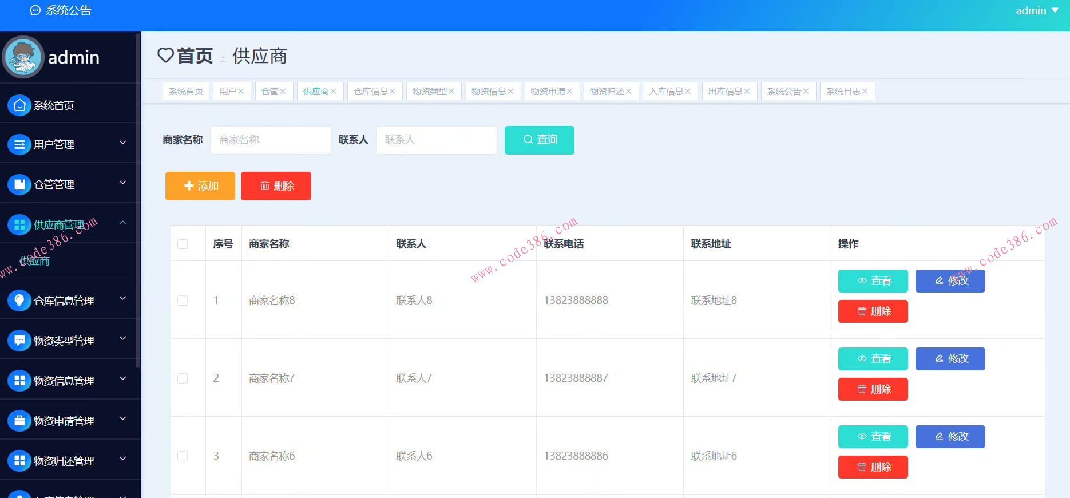
Task: Click the admin avatar picture
Action: pyautogui.click(x=23, y=57)
